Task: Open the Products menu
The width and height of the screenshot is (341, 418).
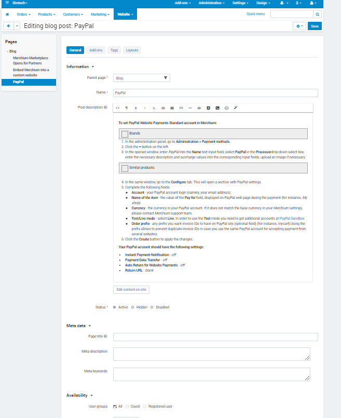Action: click(x=47, y=15)
